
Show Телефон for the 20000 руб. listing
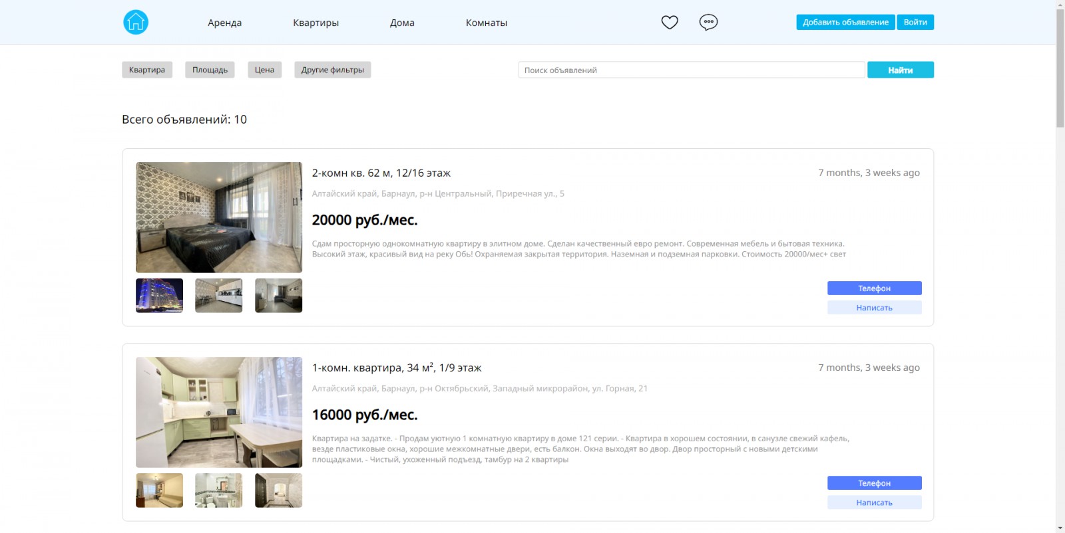pyautogui.click(x=874, y=288)
